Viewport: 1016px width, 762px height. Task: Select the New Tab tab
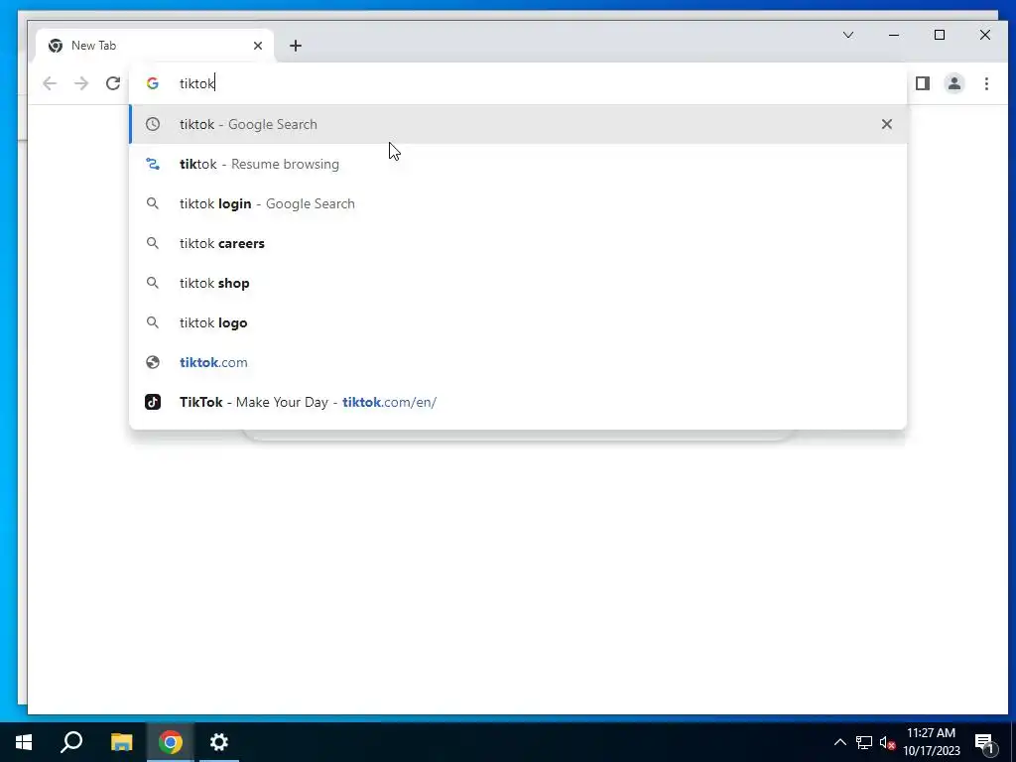(156, 46)
